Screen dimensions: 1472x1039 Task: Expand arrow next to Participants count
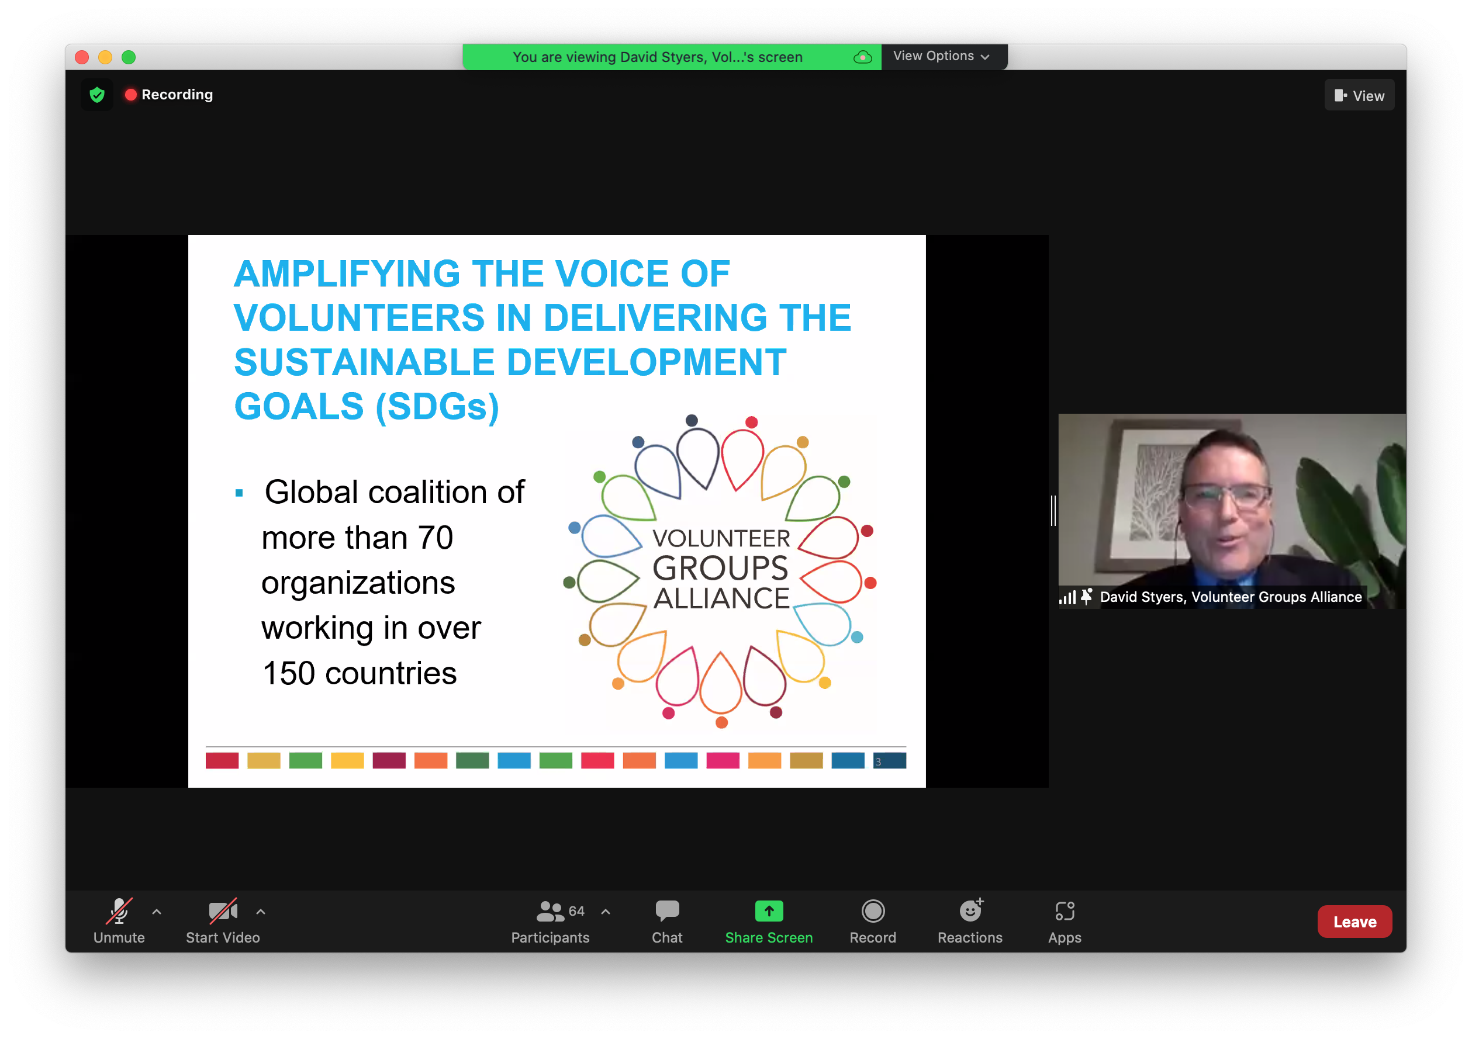point(605,911)
